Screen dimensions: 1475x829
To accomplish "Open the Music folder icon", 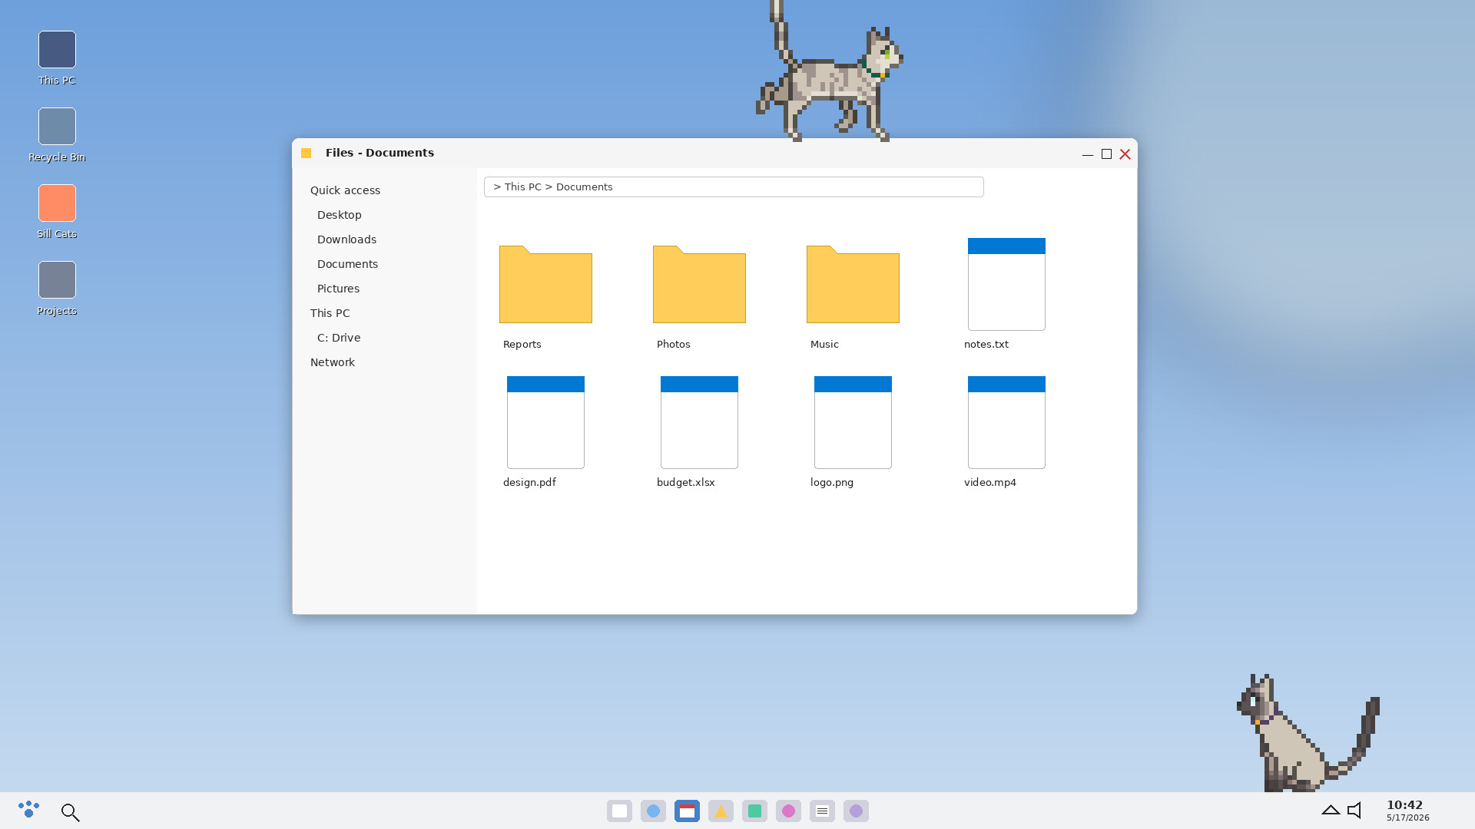I will click(853, 284).
